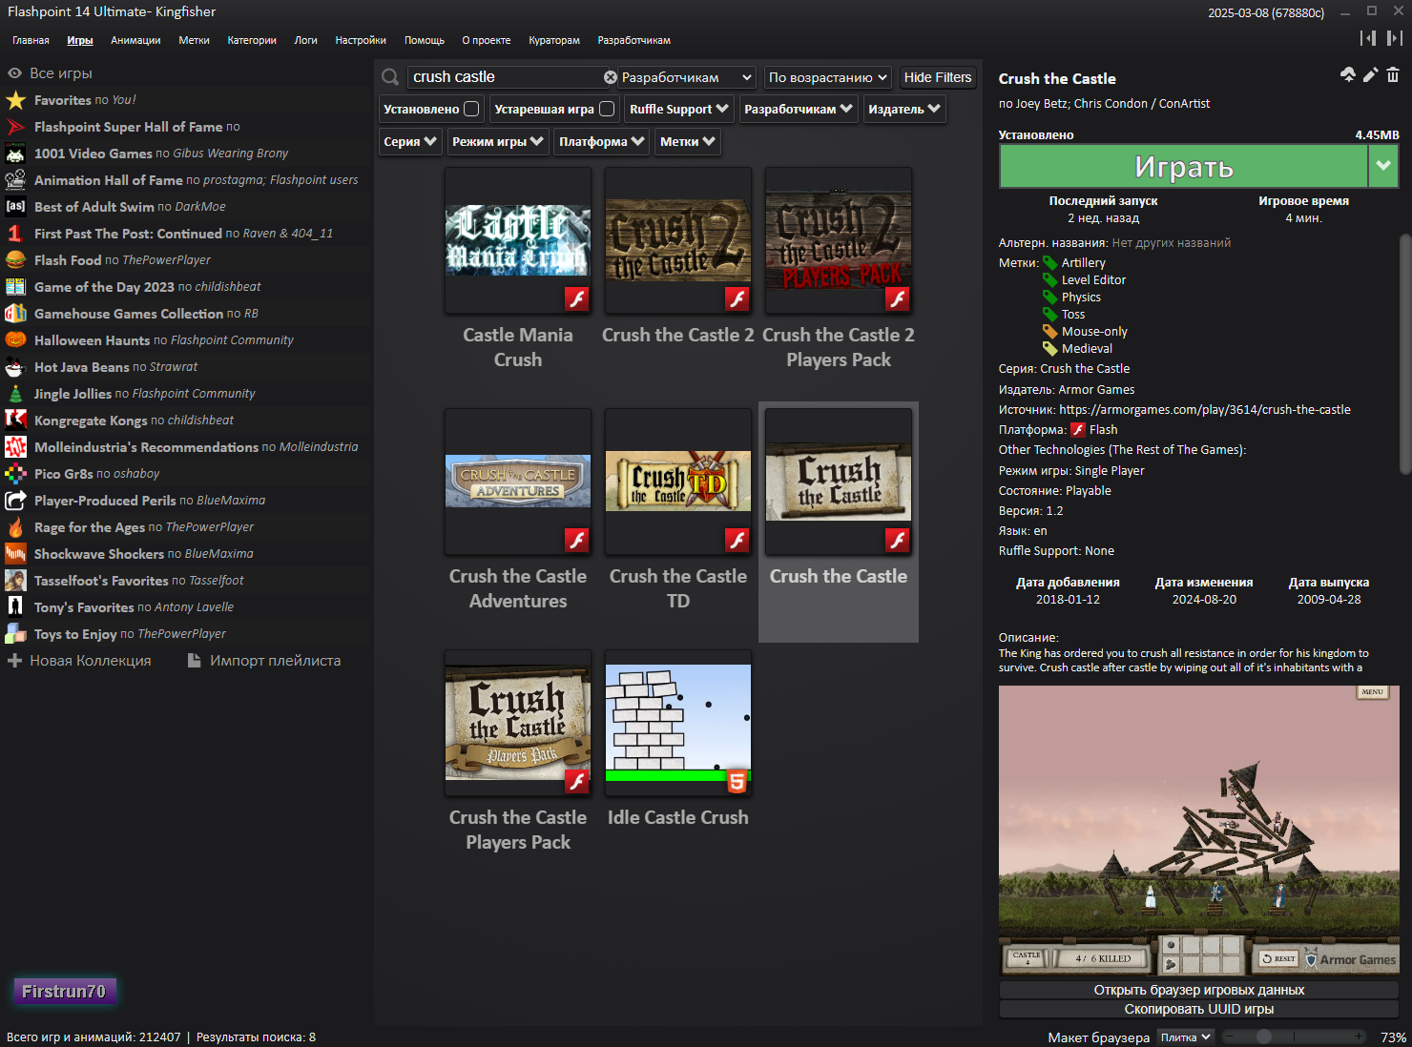The image size is (1412, 1047).
Task: Click the edit pencil icon for the game
Action: 1370,75
